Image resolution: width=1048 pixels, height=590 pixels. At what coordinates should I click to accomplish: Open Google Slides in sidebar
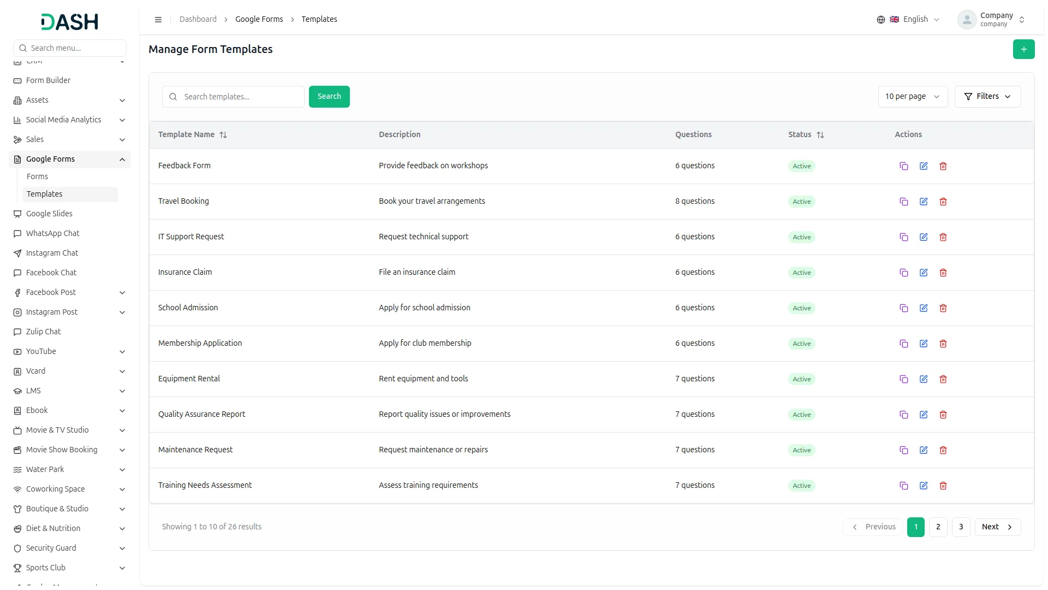click(x=70, y=214)
